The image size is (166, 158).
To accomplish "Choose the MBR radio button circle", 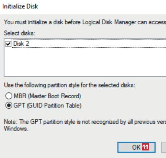I will click(9, 96).
